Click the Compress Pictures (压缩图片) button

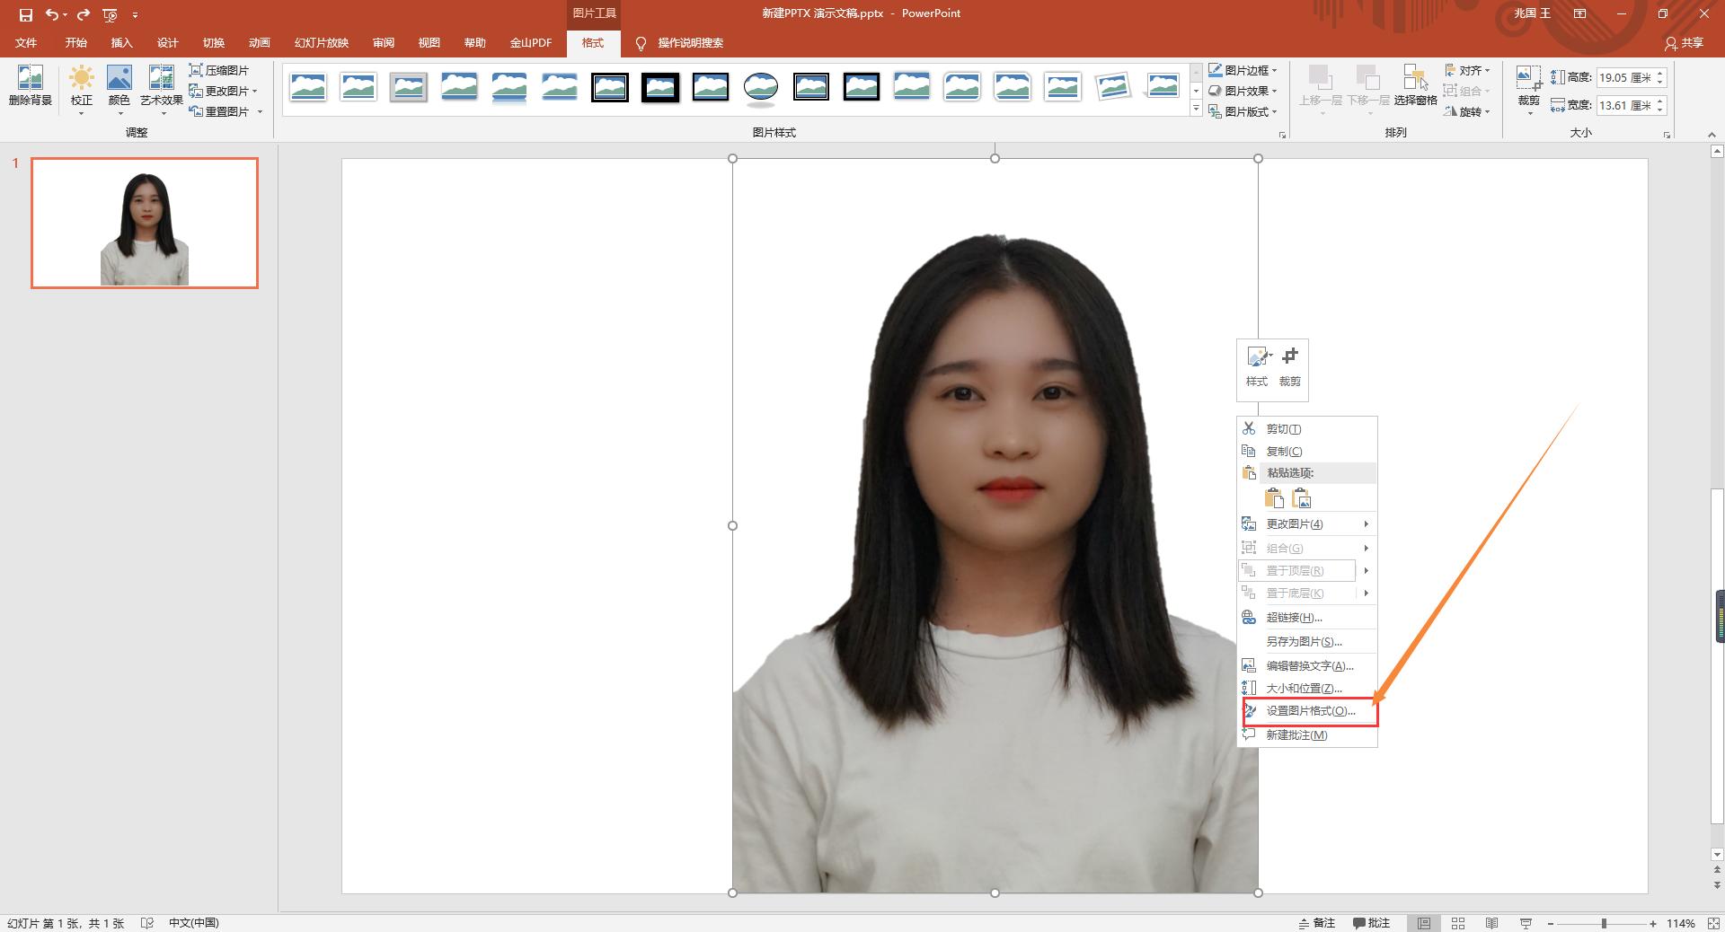point(219,70)
